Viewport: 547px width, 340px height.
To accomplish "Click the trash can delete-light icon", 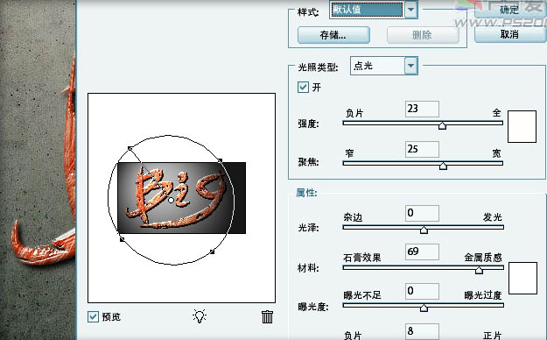I will coord(267,317).
